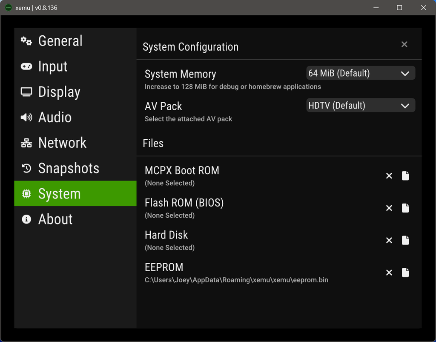Clear the MCPX Boot ROM selection
Screen dimensions: 436x342
pos(389,176)
